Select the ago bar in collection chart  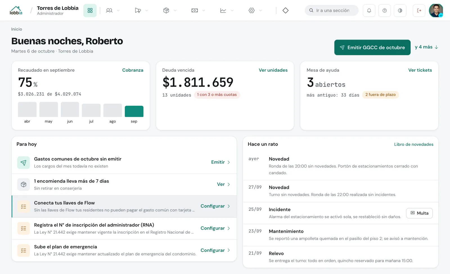(112, 110)
